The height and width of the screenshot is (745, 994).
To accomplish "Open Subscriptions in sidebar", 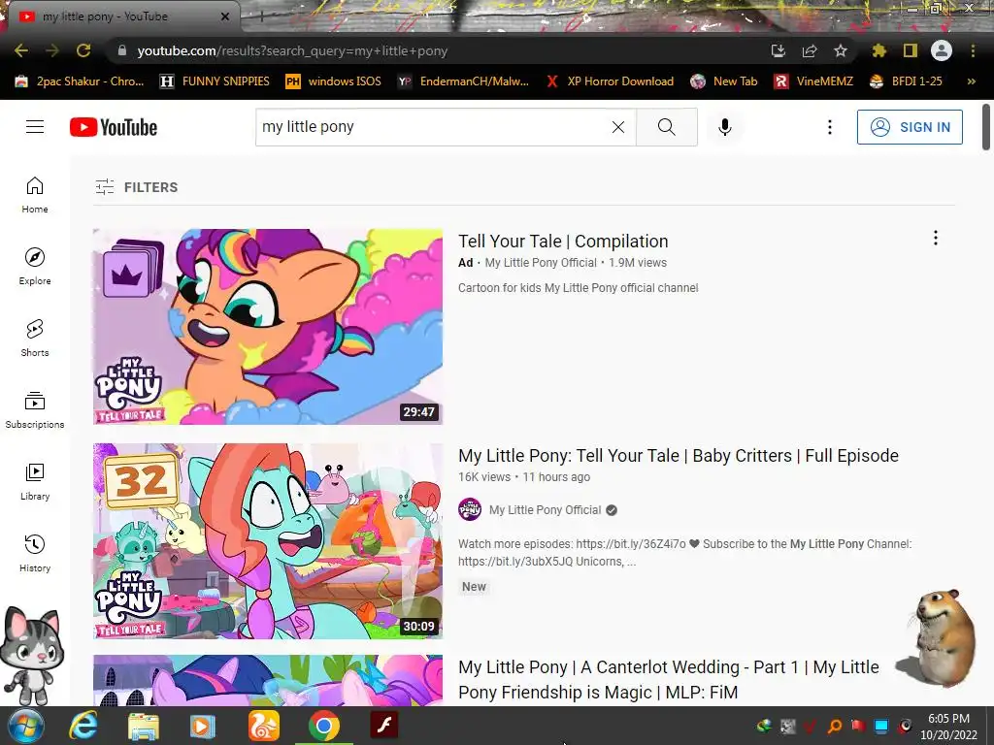I will 35,410.
